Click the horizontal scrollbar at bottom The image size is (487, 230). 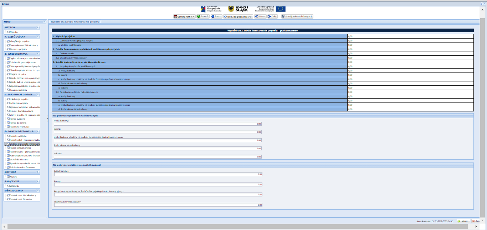coord(237,226)
